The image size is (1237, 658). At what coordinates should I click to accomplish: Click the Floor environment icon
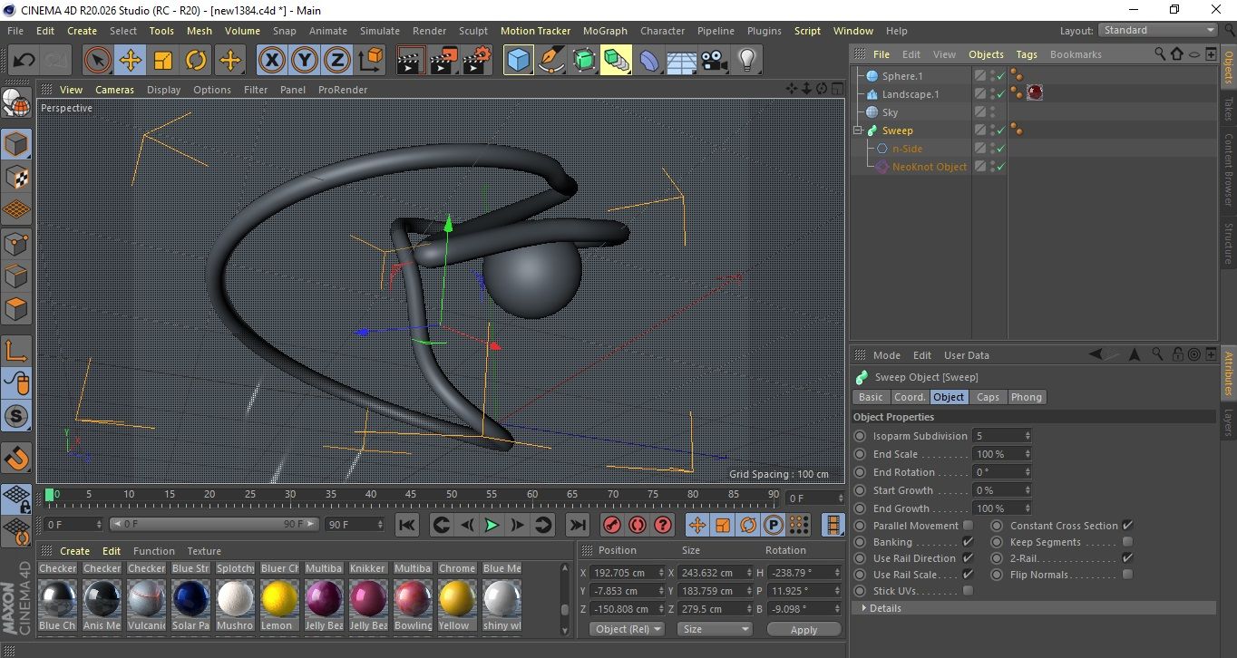point(681,61)
